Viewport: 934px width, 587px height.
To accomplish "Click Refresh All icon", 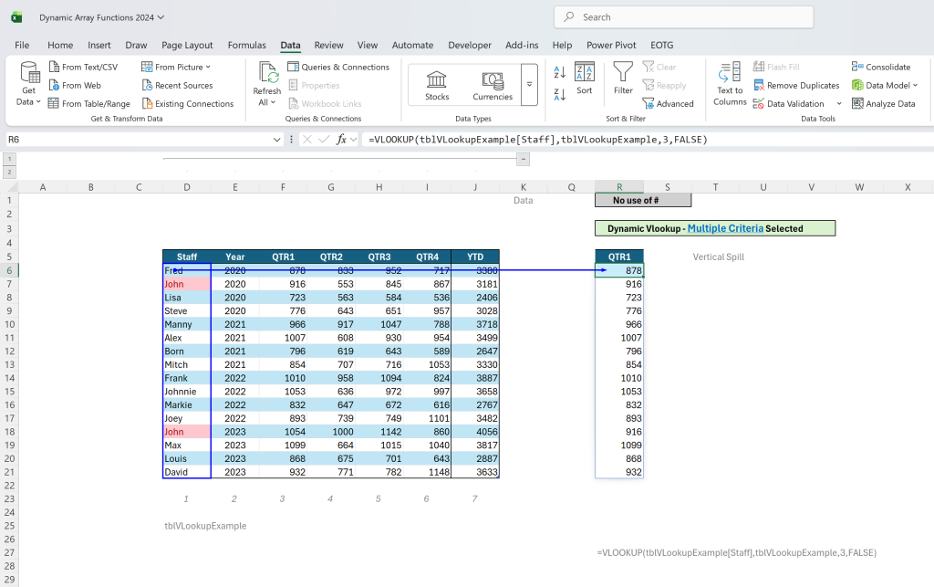I will pyautogui.click(x=268, y=73).
